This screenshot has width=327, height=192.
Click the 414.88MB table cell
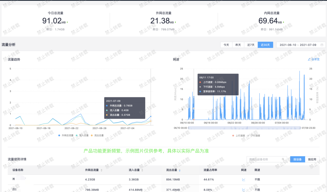click(135, 190)
